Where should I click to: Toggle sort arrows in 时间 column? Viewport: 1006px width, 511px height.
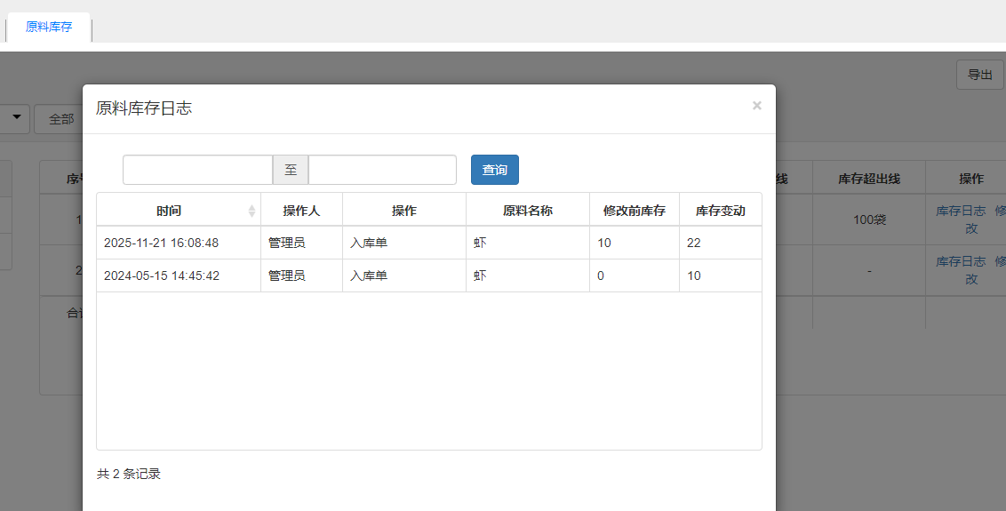click(251, 211)
